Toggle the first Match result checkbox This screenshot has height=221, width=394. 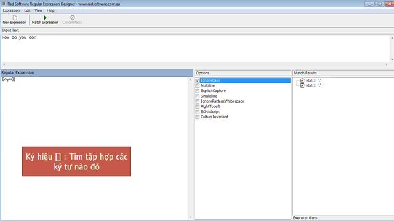(x=302, y=80)
